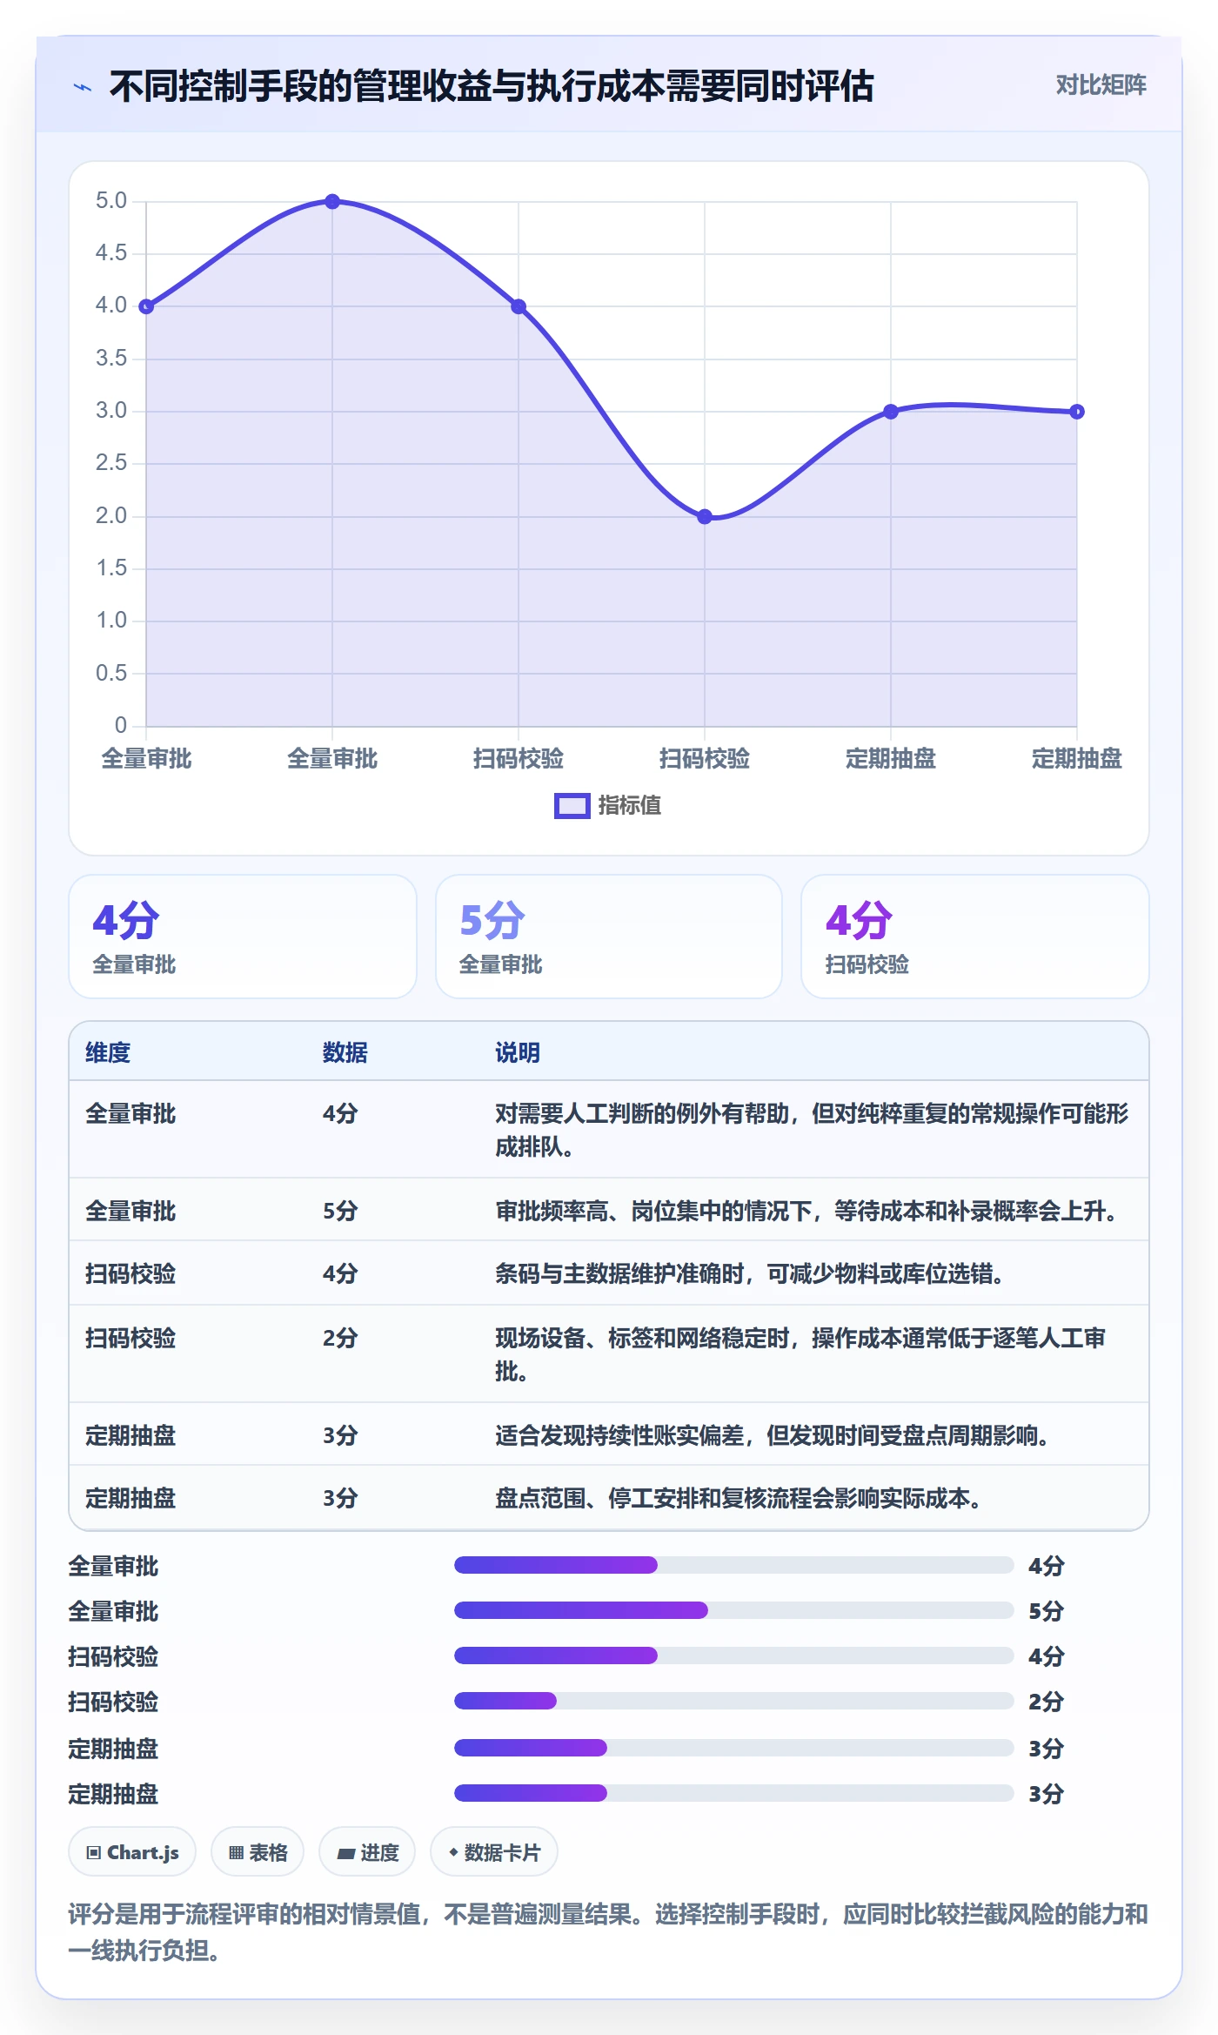
Task: Select the row about 停工安排和复核流程
Action: [609, 1497]
